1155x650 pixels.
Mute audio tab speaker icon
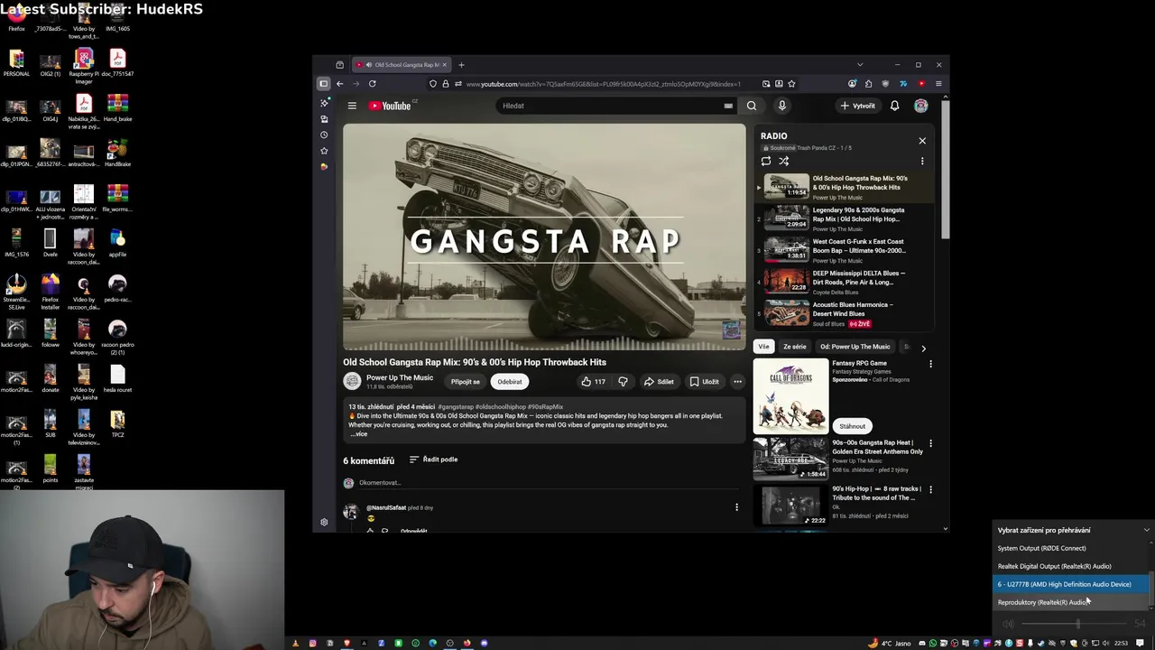pyautogui.click(x=367, y=65)
